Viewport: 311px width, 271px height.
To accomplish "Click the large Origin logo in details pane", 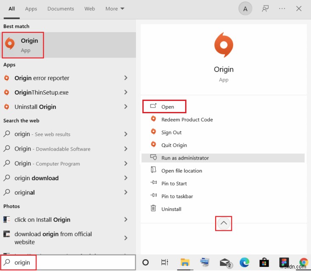I will [x=224, y=45].
